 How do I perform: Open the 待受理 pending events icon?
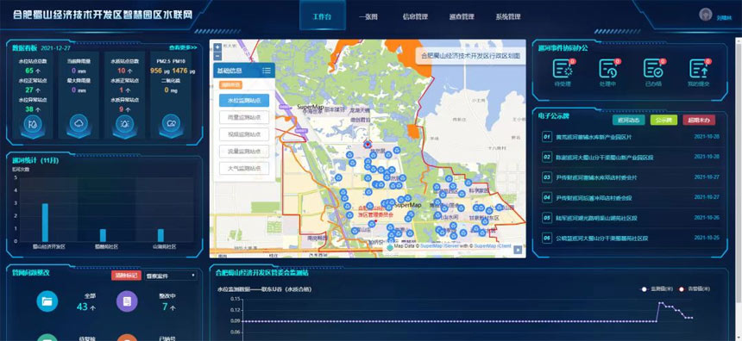point(563,70)
